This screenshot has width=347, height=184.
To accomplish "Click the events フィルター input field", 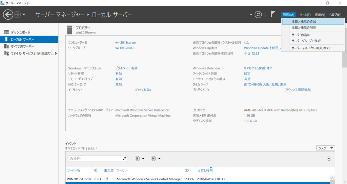I will point(95,159).
